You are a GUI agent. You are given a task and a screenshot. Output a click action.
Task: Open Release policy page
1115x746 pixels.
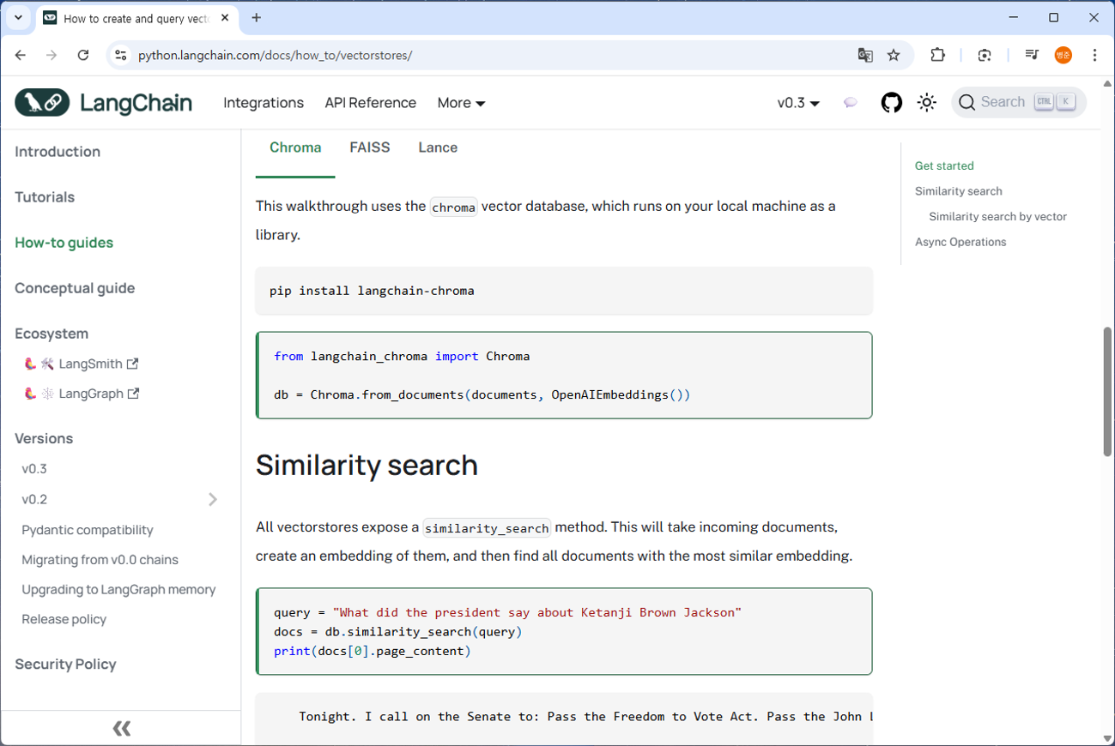pos(64,619)
